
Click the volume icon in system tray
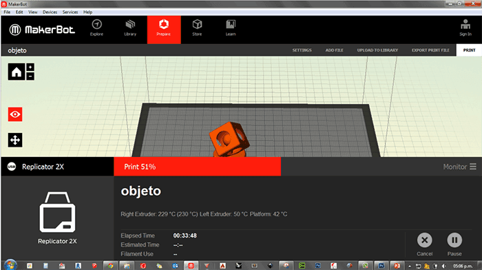(x=443, y=266)
